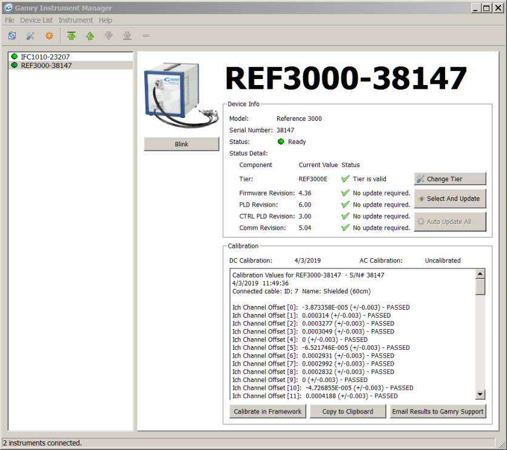The image size is (507, 450).
Task: Click the Change Tier button
Action: pos(450,179)
